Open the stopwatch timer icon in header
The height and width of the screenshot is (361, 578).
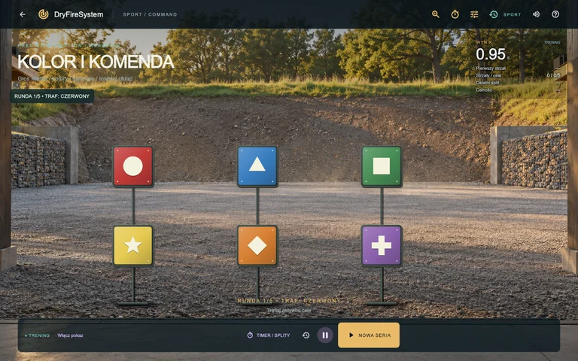click(455, 14)
